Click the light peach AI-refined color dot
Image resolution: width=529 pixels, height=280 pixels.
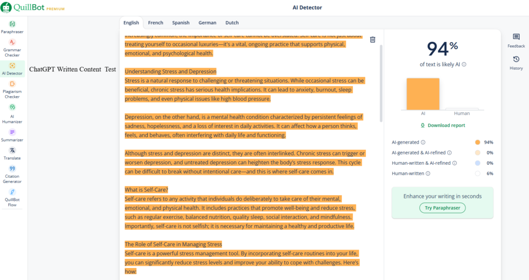pyautogui.click(x=477, y=153)
